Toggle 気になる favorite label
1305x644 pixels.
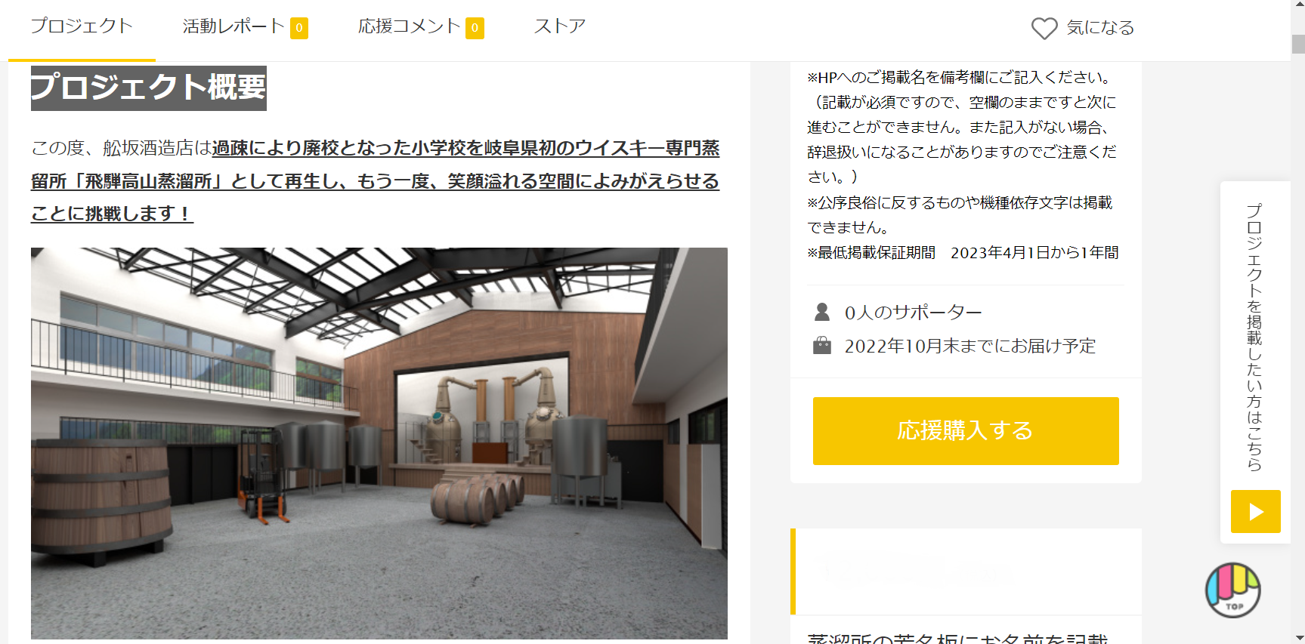(x=1100, y=28)
